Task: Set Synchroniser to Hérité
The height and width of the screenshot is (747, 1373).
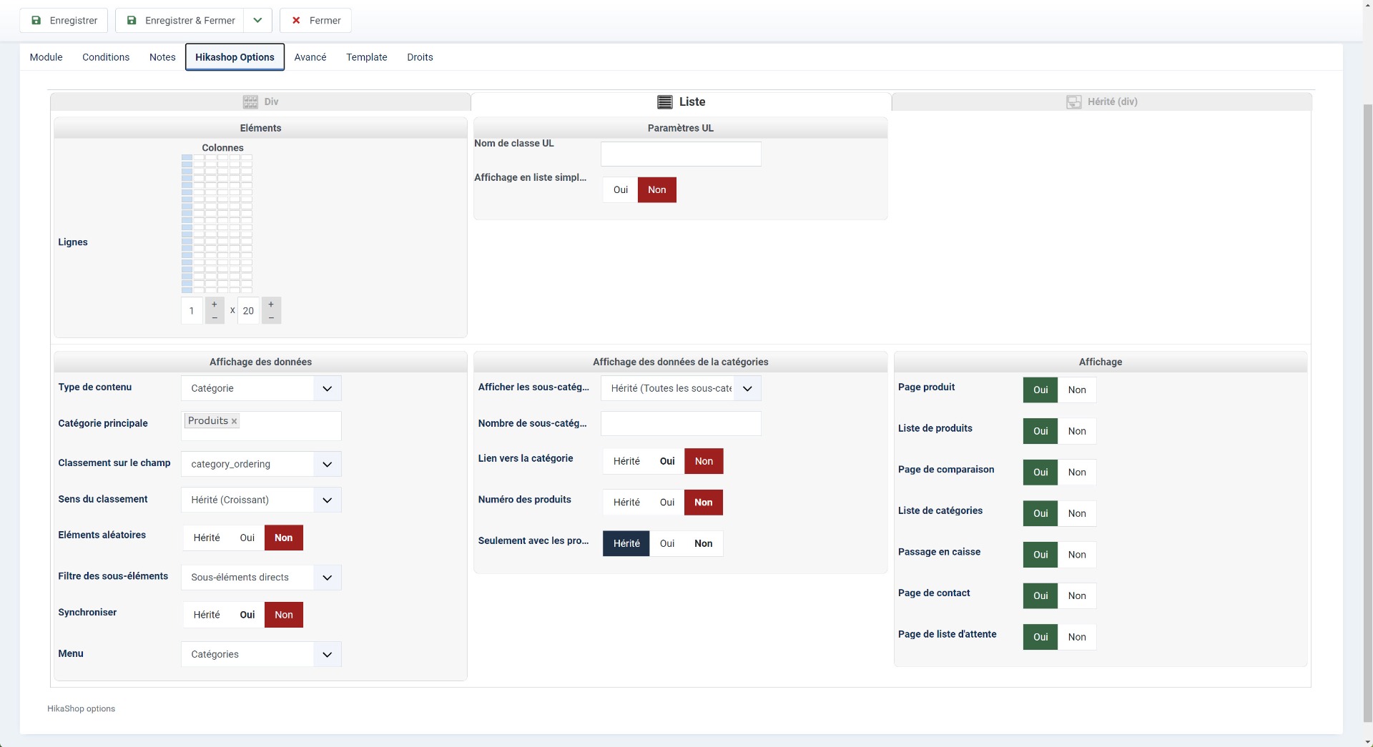Action: (x=207, y=615)
